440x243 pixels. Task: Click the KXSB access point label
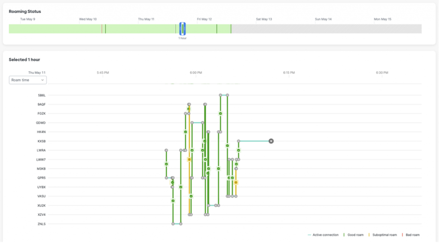coord(41,141)
